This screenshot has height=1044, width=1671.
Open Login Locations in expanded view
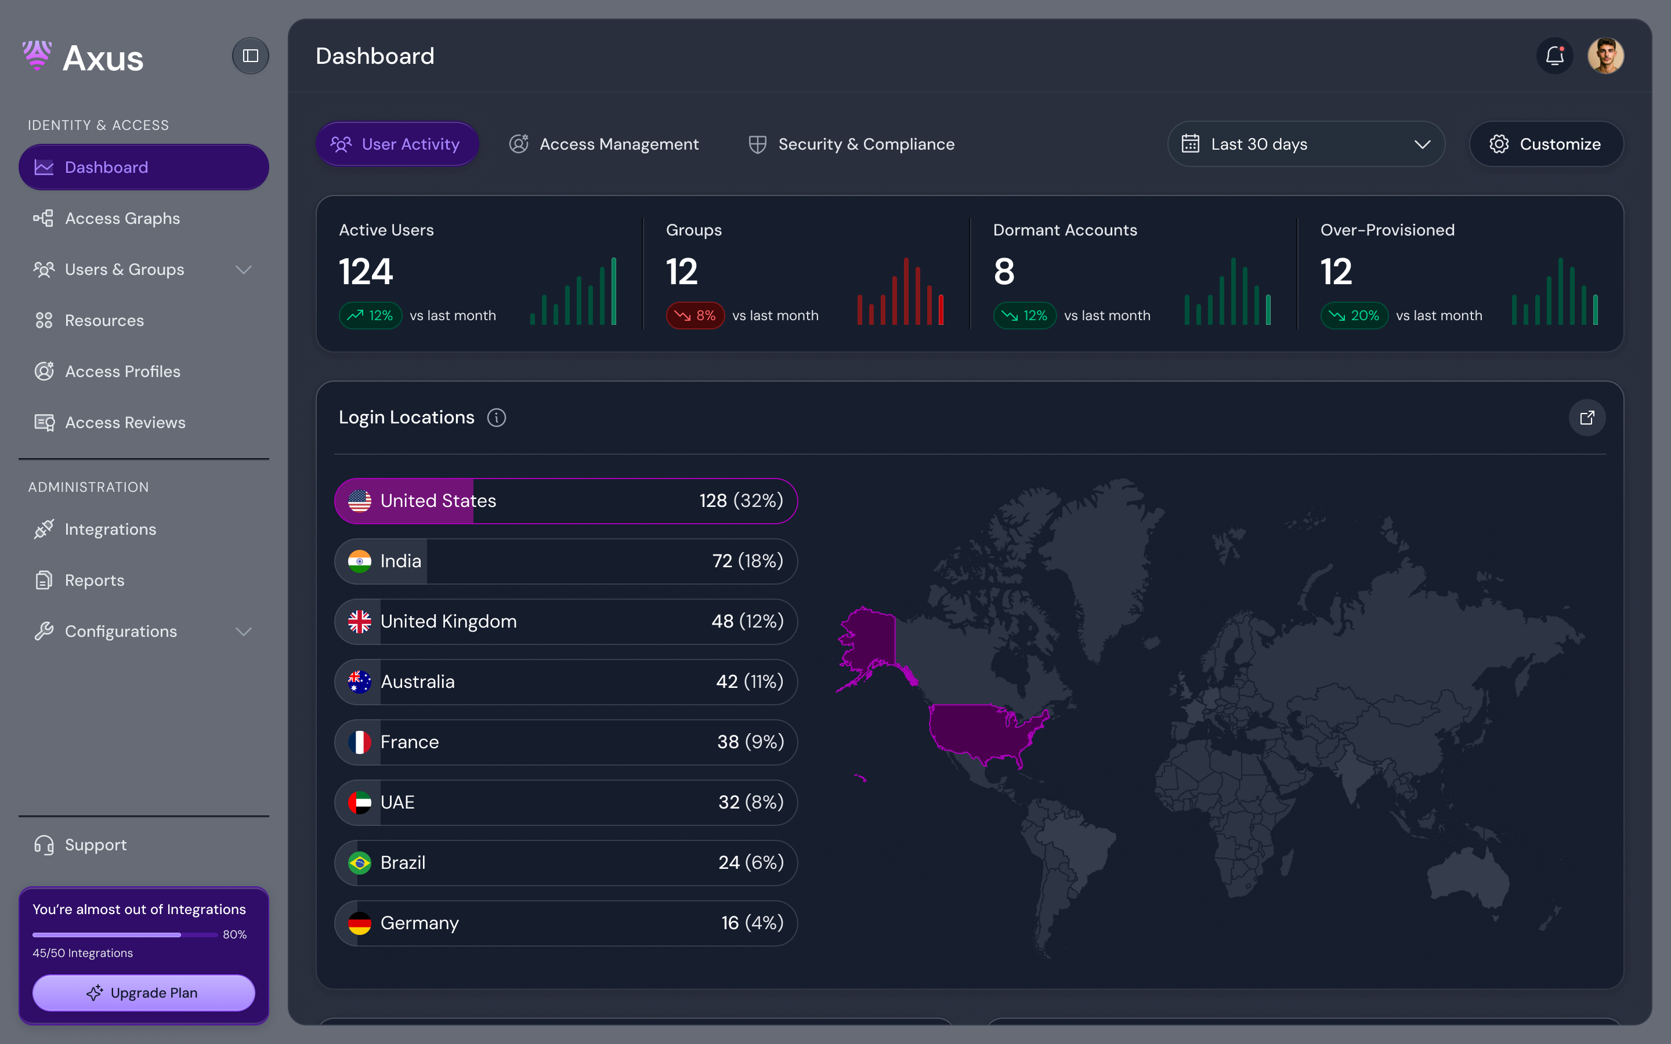[1587, 418]
